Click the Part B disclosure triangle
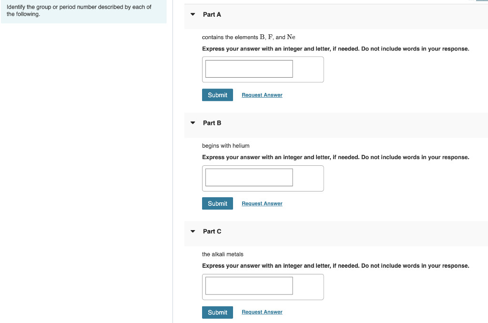 pos(193,123)
